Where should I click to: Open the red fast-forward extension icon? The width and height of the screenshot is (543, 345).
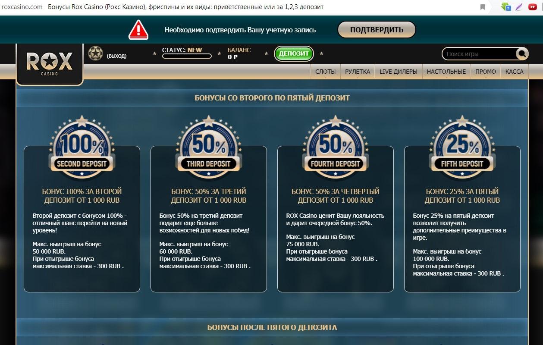coord(533,7)
